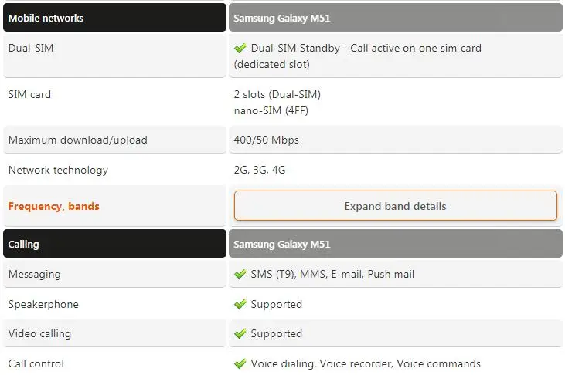Click the checkmark beside Voice dialing
This screenshot has width=565, height=375.
[x=240, y=363]
